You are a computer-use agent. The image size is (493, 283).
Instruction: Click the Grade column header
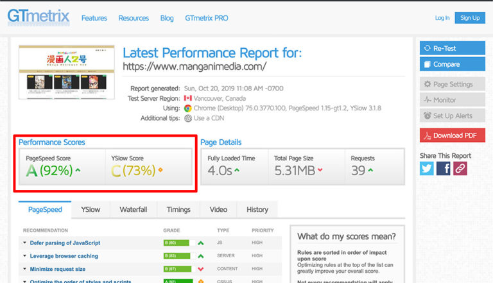(x=171, y=230)
